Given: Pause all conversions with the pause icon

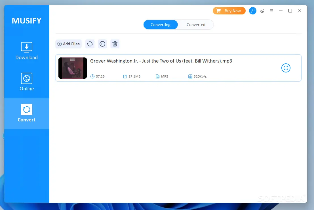Looking at the screenshot, I should click(102, 44).
